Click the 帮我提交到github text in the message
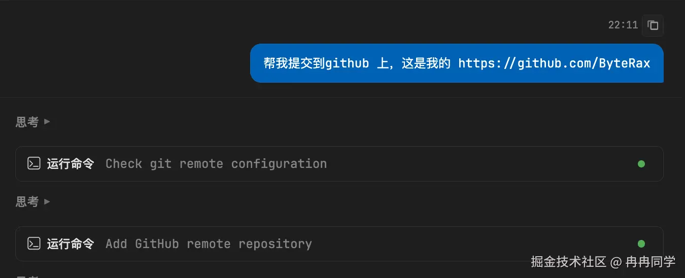The height and width of the screenshot is (278, 685). (x=316, y=63)
